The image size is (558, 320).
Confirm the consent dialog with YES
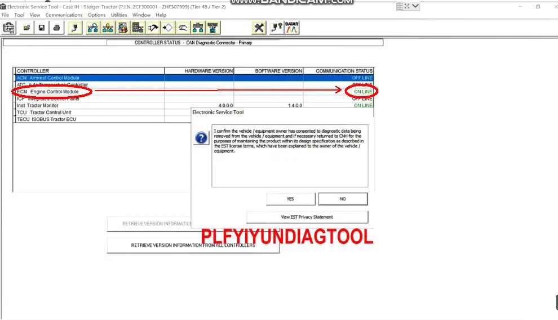(290, 199)
